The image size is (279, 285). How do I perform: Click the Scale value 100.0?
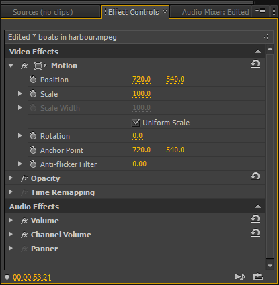click(142, 94)
